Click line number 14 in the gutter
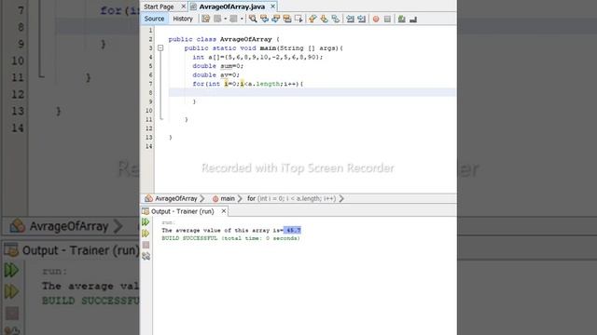 [149, 146]
